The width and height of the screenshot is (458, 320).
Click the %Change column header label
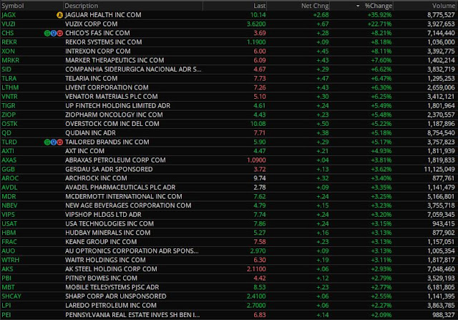click(379, 6)
